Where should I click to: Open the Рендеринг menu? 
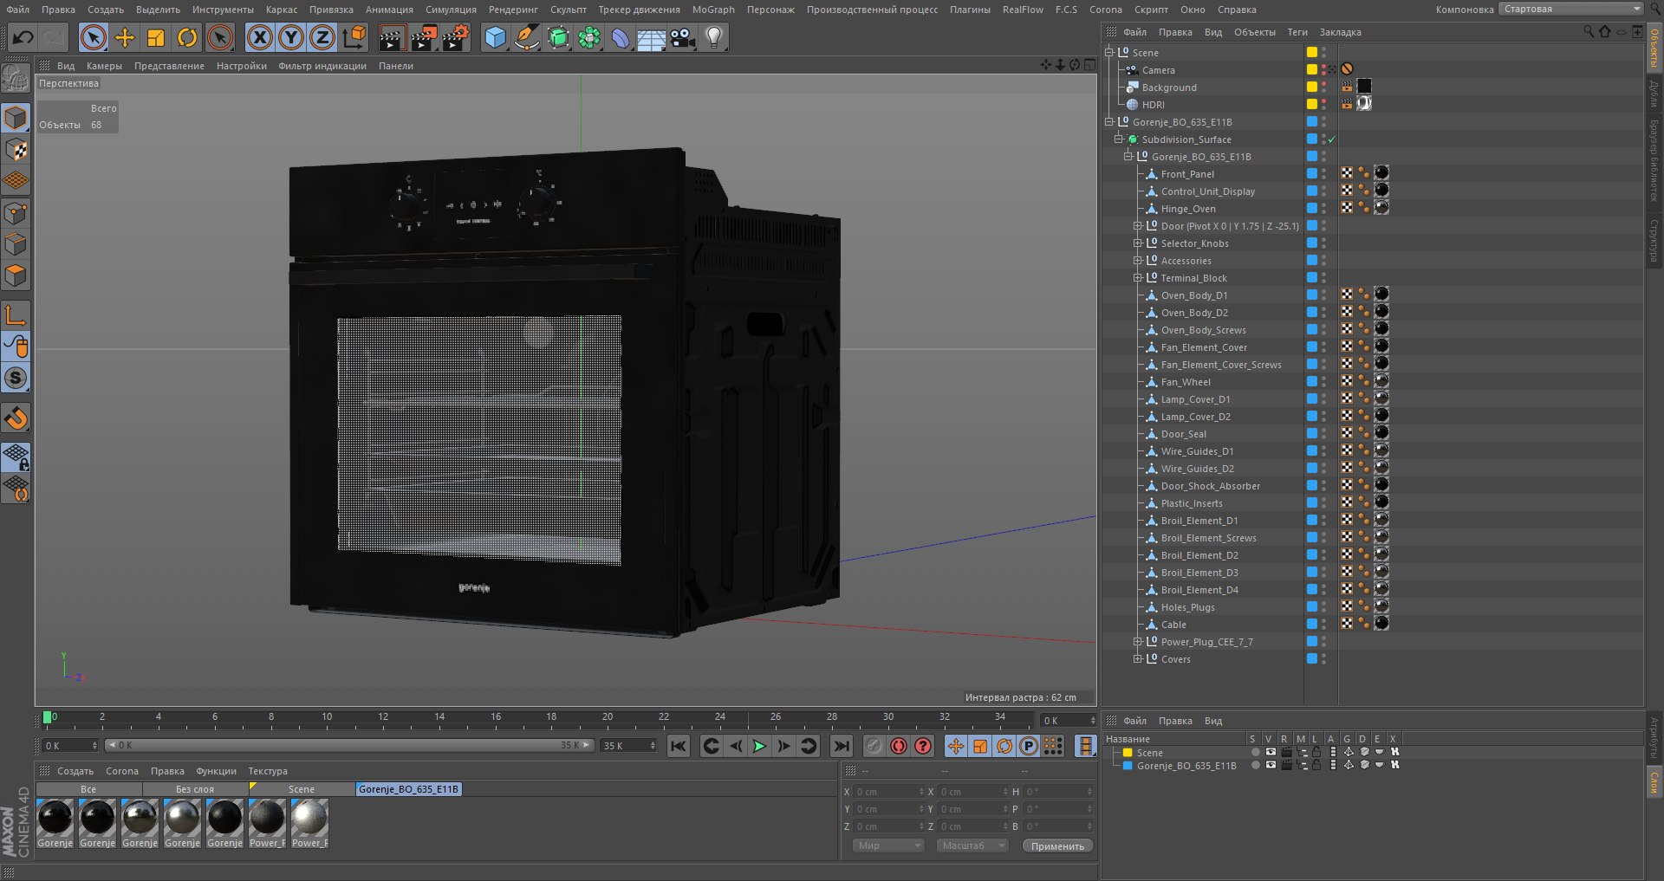(x=513, y=10)
